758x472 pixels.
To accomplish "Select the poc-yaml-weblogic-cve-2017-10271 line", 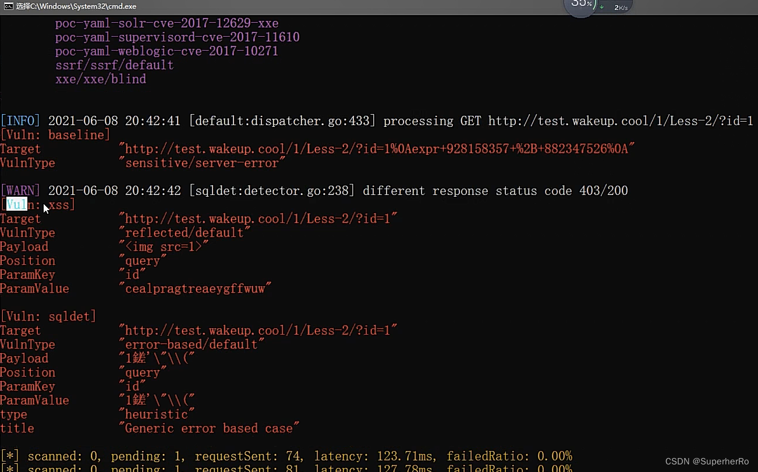I will (x=167, y=51).
